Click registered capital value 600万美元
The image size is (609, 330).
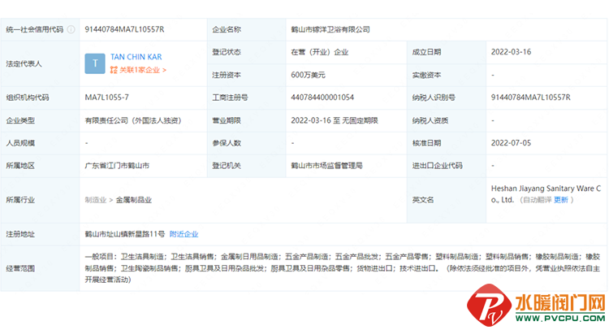coord(308,75)
